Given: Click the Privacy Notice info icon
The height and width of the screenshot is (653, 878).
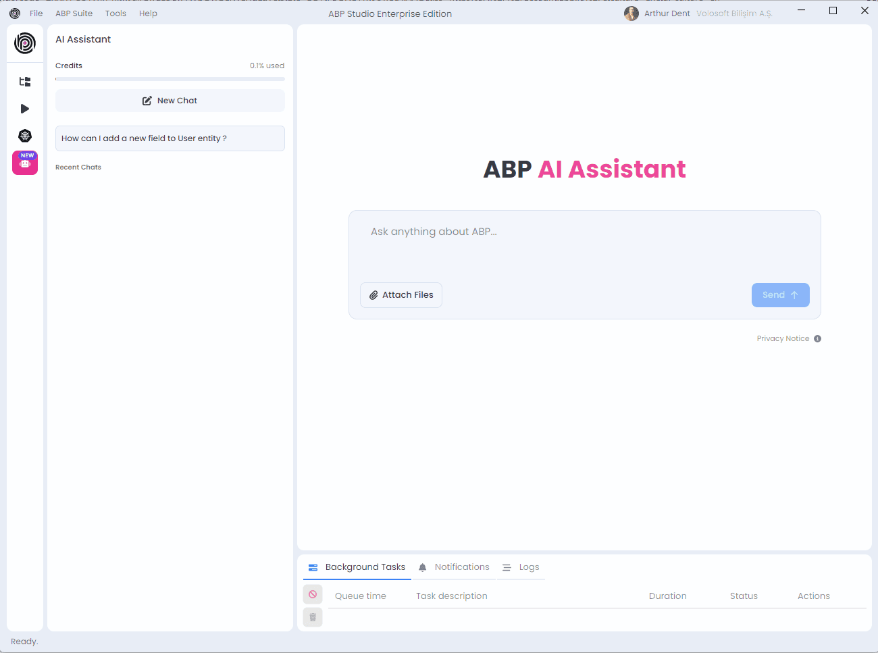Looking at the screenshot, I should click(x=817, y=338).
